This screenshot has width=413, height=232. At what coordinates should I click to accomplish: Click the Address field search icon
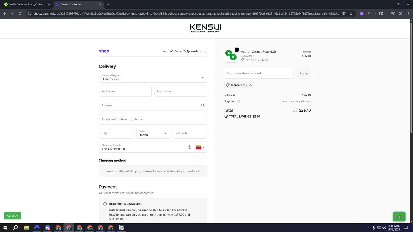coord(203,105)
